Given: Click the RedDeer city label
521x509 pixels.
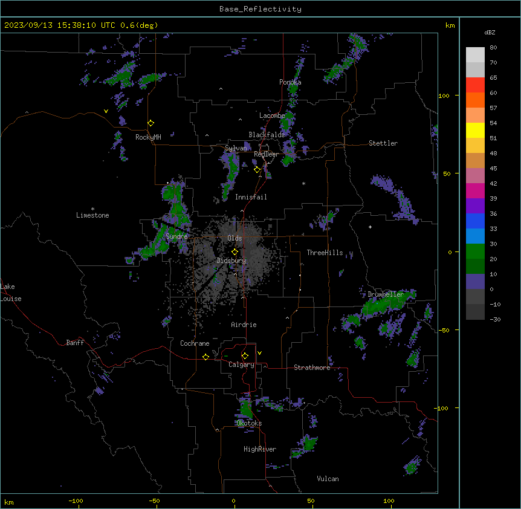Looking at the screenshot, I should tap(266, 154).
